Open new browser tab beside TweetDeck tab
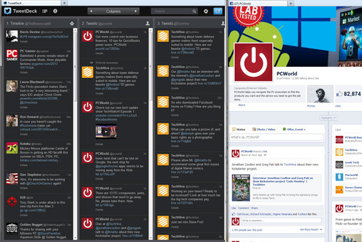 coord(64,2)
